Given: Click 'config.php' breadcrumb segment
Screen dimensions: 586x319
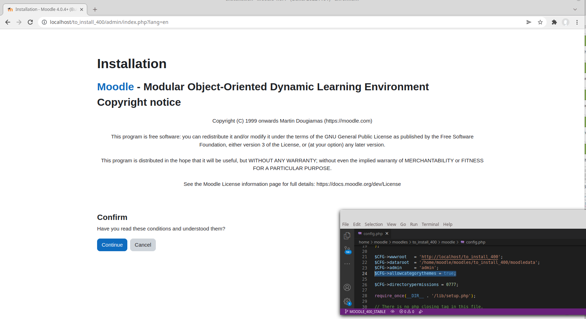Looking at the screenshot, I should [476, 242].
